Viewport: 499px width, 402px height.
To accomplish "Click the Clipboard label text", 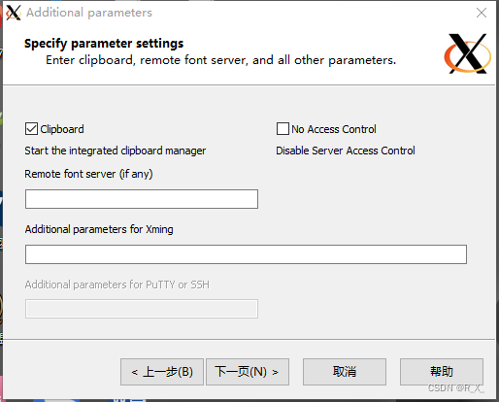I will point(62,129).
